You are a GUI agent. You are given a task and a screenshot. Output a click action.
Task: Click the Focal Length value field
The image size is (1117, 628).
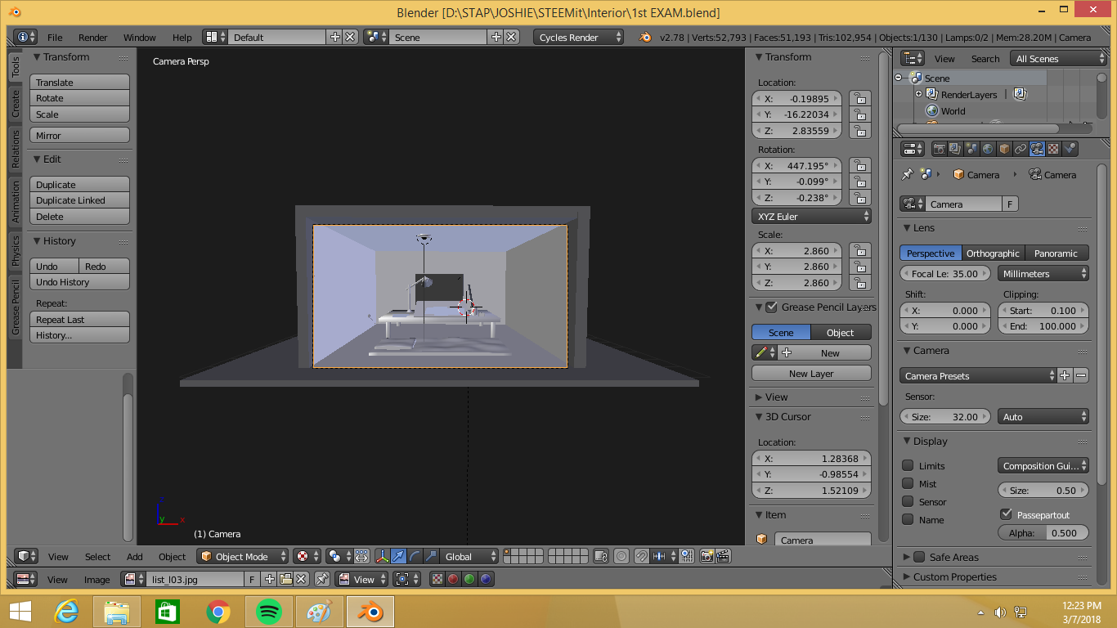tap(946, 273)
